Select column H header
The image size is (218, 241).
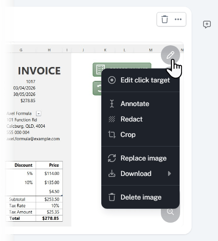click(x=49, y=50)
